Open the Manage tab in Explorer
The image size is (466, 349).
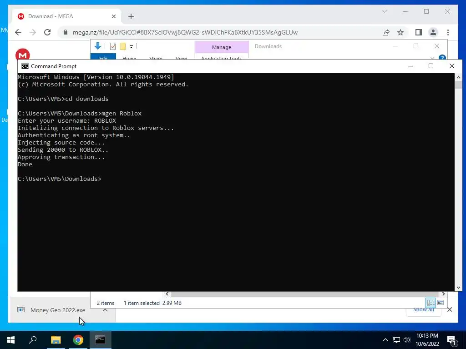(222, 47)
